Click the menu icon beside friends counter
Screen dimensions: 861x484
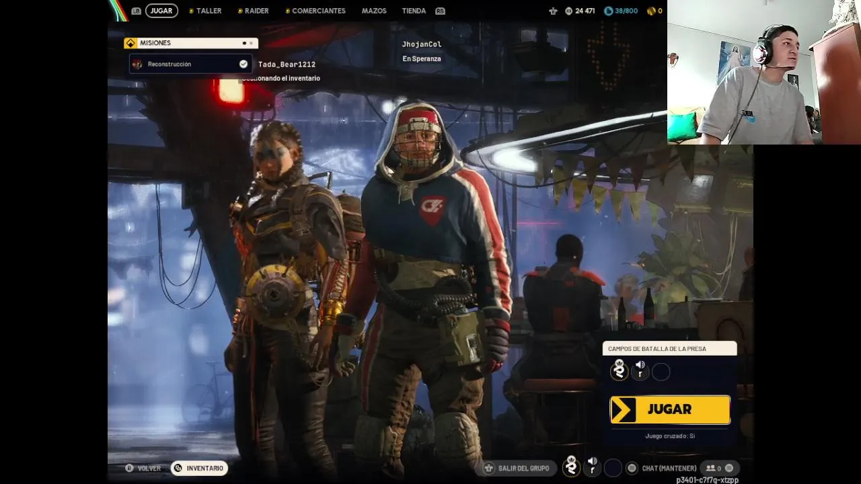pyautogui.click(x=728, y=468)
